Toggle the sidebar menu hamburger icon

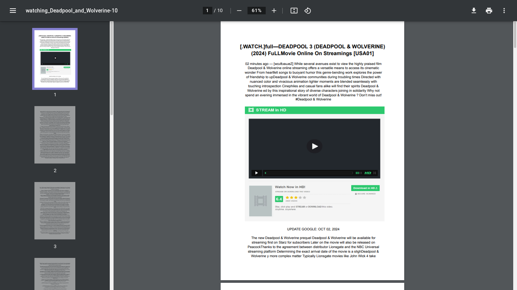pyautogui.click(x=13, y=11)
